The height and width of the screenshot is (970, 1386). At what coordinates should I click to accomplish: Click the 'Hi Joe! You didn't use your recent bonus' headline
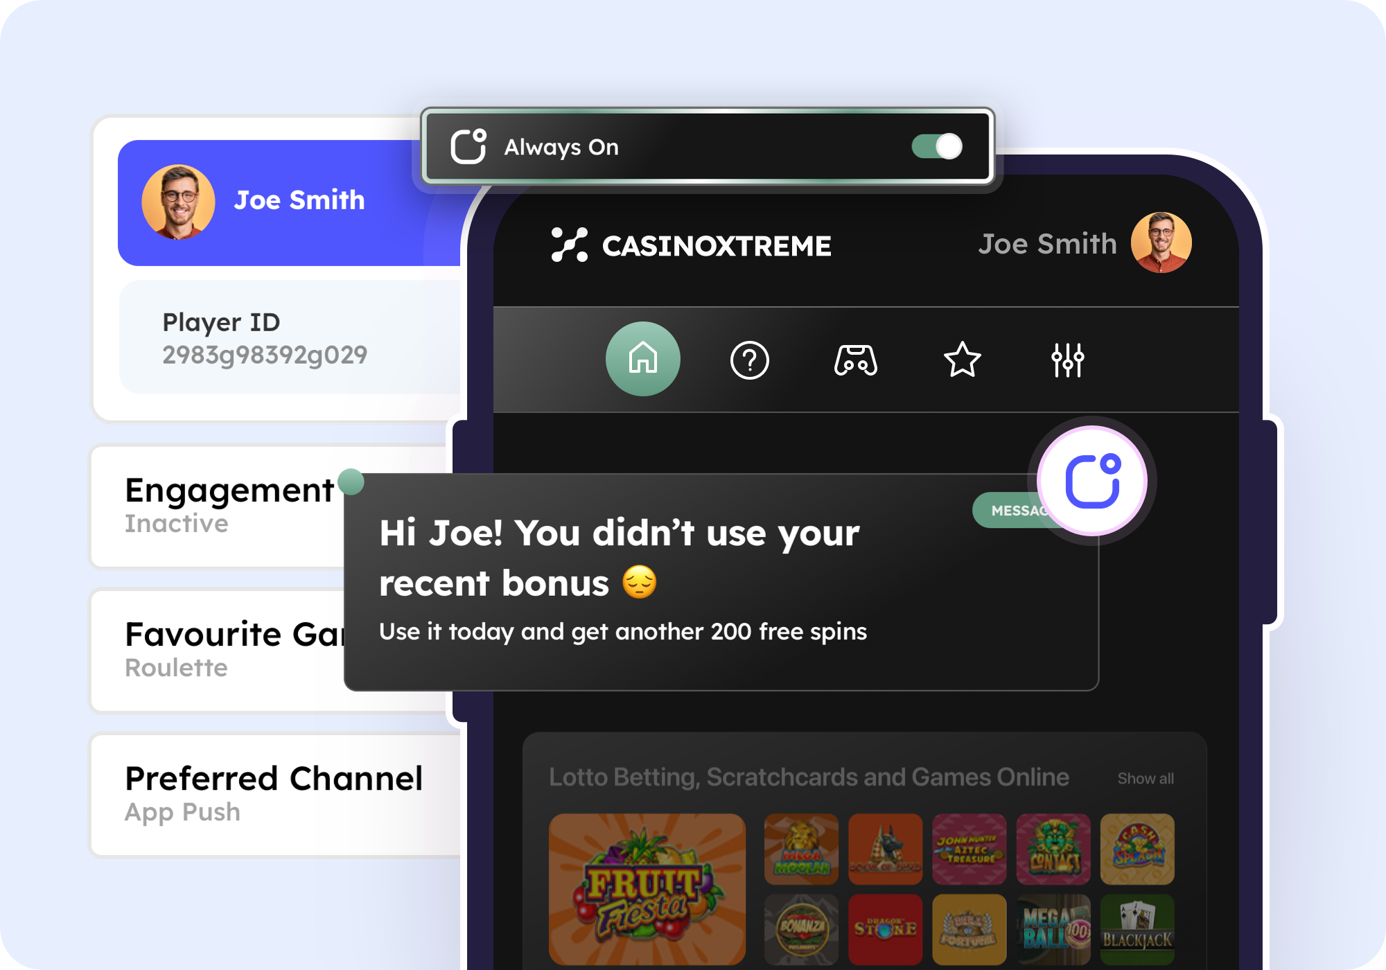click(620, 558)
